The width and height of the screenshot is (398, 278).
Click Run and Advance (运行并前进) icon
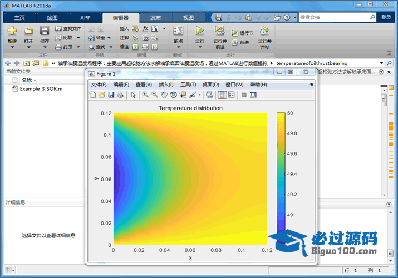pos(219,31)
